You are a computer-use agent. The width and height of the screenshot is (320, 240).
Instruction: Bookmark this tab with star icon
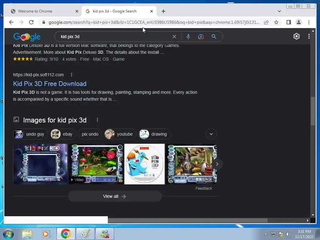276,22
